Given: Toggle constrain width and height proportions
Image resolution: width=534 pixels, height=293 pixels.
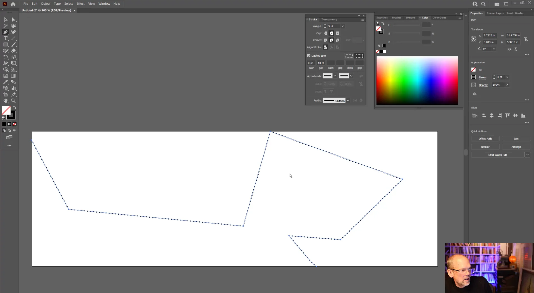Looking at the screenshot, I should tap(526, 39).
